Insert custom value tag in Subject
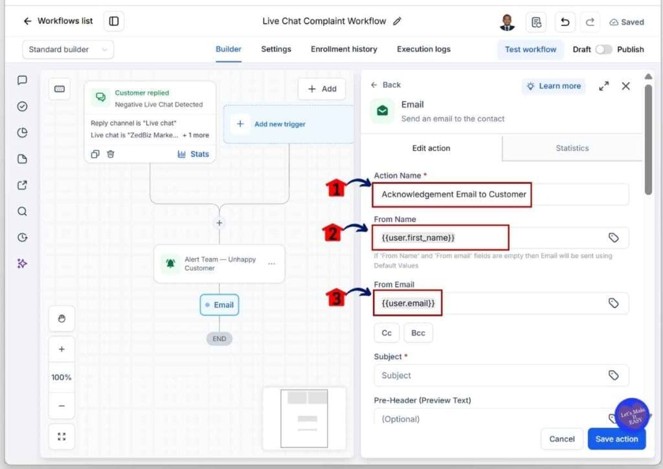Image resolution: width=663 pixels, height=469 pixels. [614, 376]
